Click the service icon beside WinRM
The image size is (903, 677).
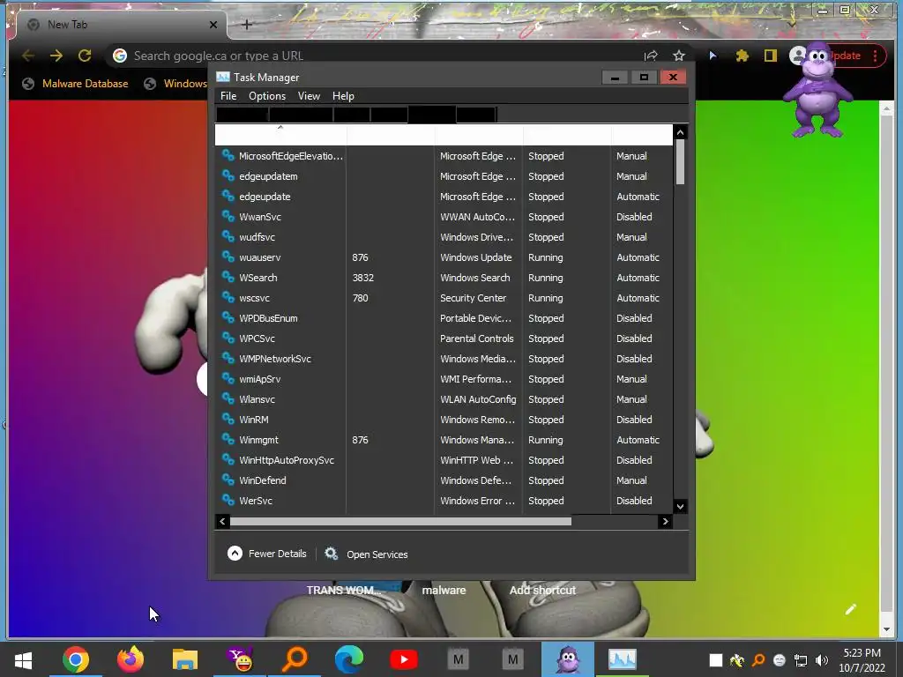point(228,419)
